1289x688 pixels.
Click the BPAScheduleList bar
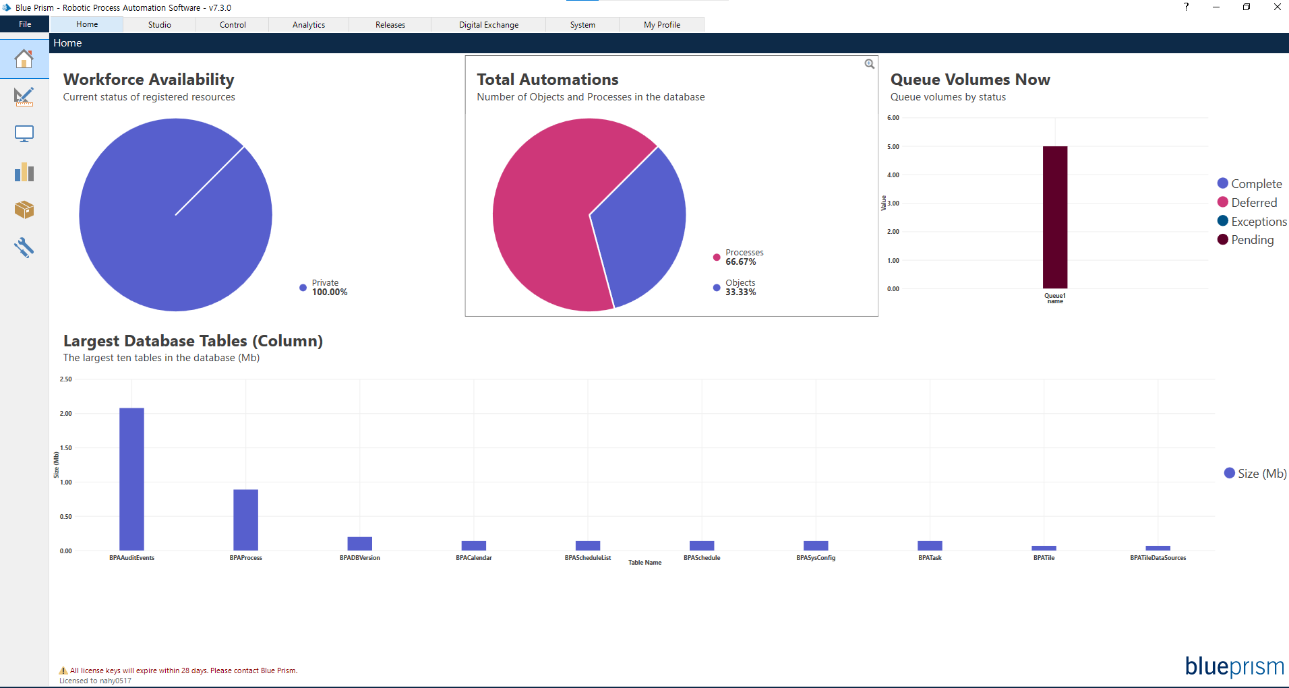[588, 546]
